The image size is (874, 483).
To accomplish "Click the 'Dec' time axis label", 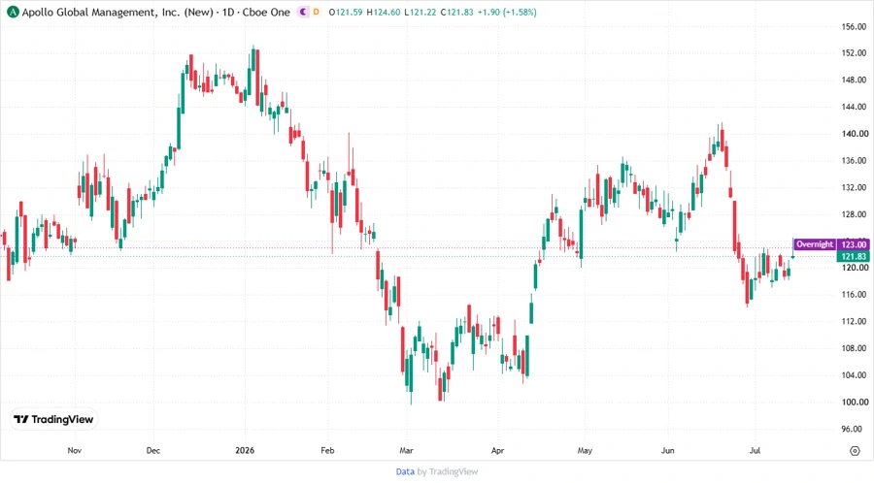I will click(x=153, y=451).
